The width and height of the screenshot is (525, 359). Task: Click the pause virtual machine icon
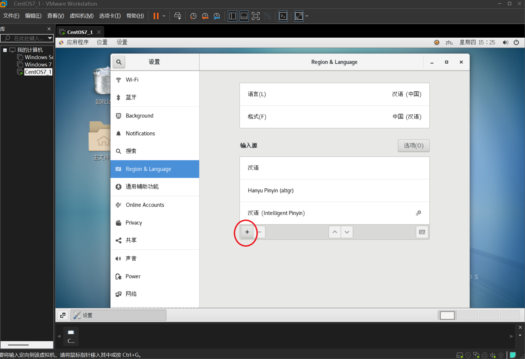coord(156,16)
